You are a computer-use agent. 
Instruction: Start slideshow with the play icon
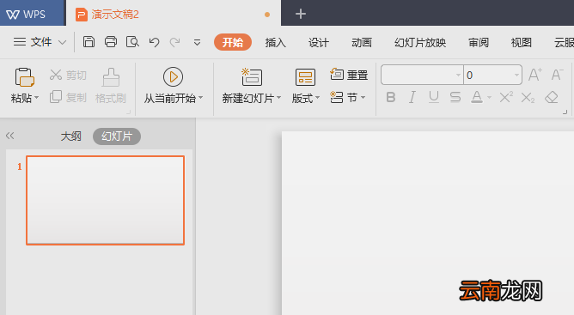point(173,77)
